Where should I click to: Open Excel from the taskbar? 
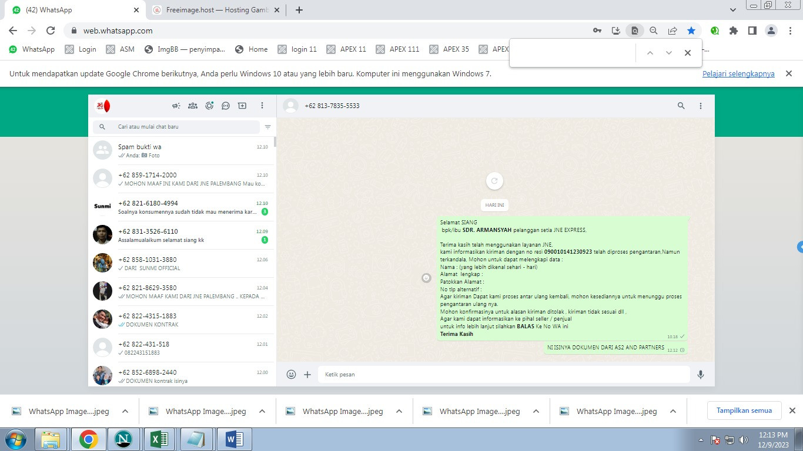[160, 439]
